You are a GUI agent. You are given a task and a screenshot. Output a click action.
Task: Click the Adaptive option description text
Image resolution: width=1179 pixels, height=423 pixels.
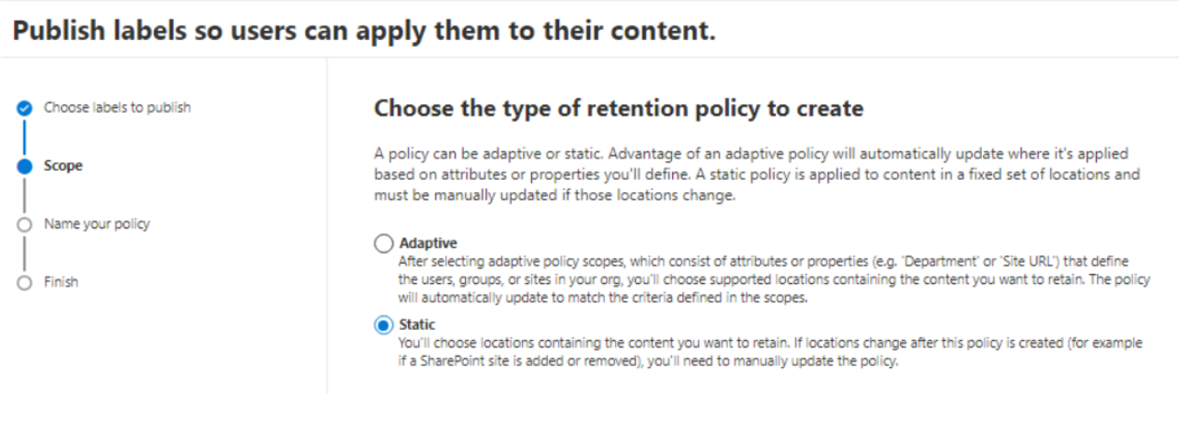point(774,280)
